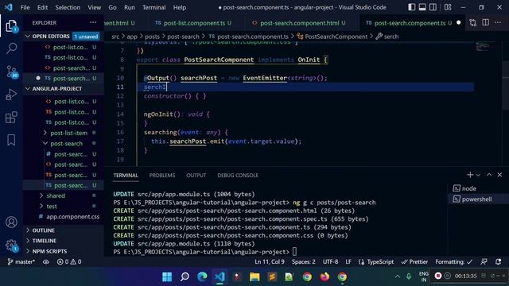This screenshot has height=286, width=509.
Task: Open the Extensions view
Action: (11, 117)
